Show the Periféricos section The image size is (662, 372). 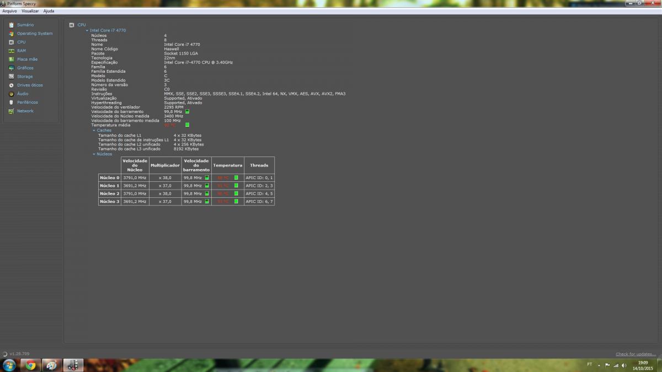tap(28, 103)
